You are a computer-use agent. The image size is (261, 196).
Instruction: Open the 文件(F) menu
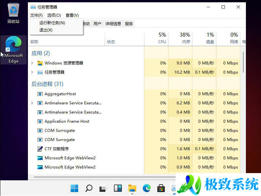[36, 15]
